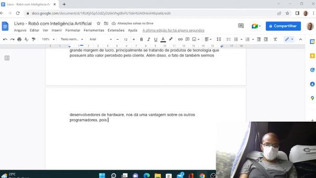Star the document
The width and height of the screenshot is (316, 178).
[99, 23]
